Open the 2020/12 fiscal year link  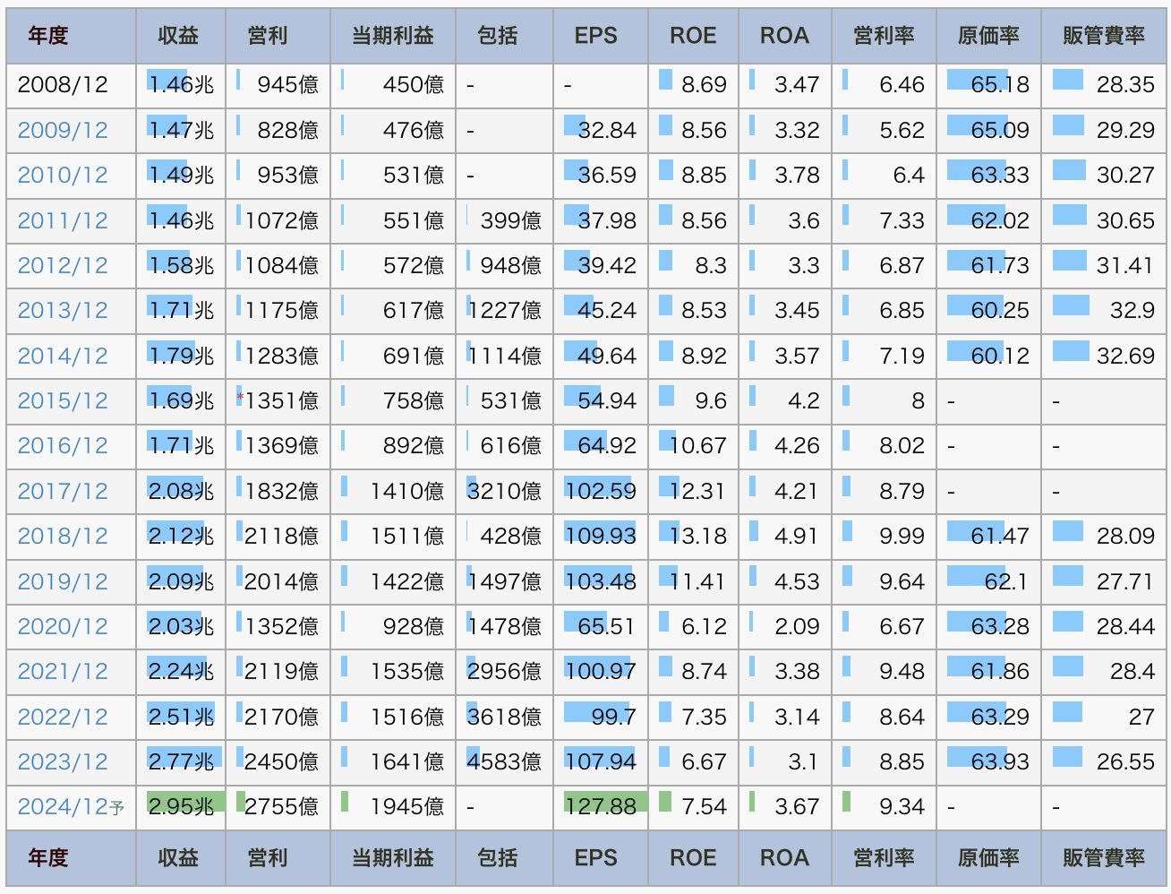[x=63, y=627]
